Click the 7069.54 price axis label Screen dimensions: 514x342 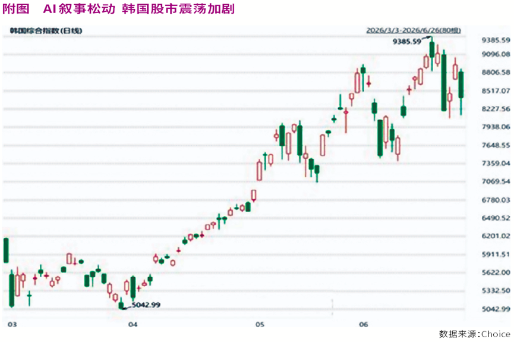point(496,181)
